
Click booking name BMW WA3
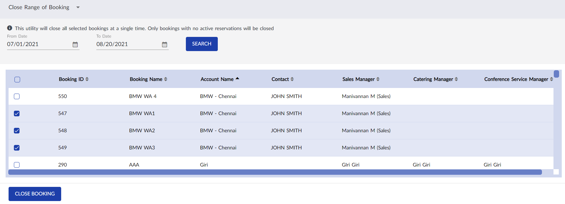coord(142,148)
